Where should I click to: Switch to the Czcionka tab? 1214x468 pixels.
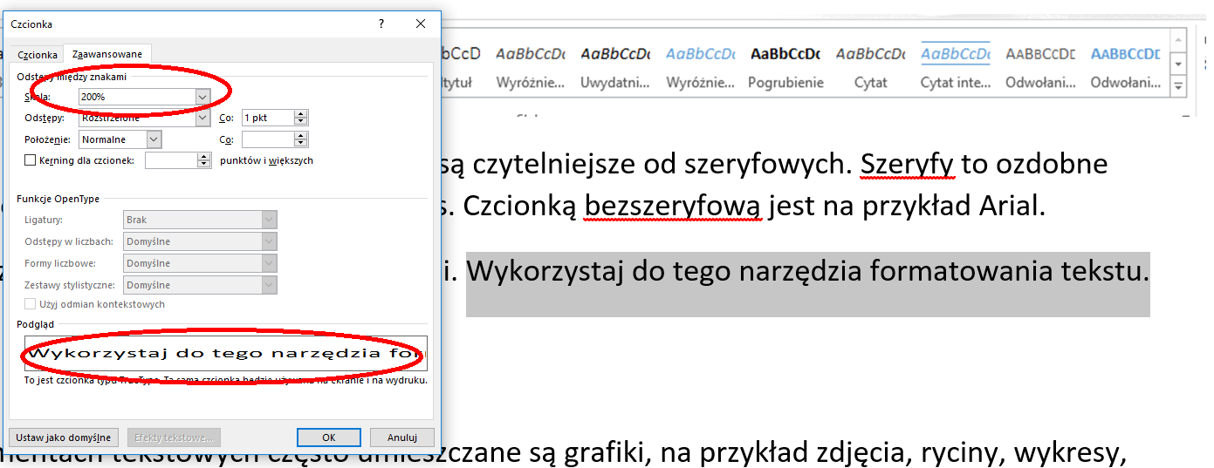(38, 54)
